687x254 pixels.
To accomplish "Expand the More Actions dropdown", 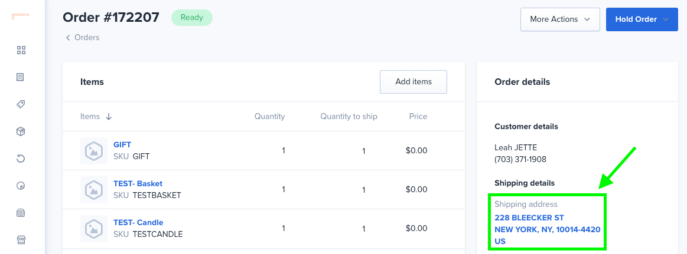I will click(560, 19).
